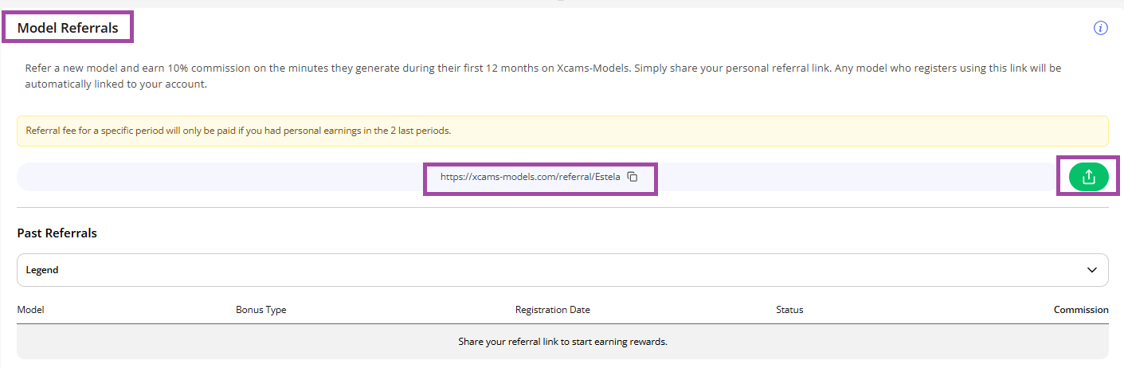The width and height of the screenshot is (1124, 368).
Task: Copy the referral link with the copy icon
Action: (x=632, y=177)
